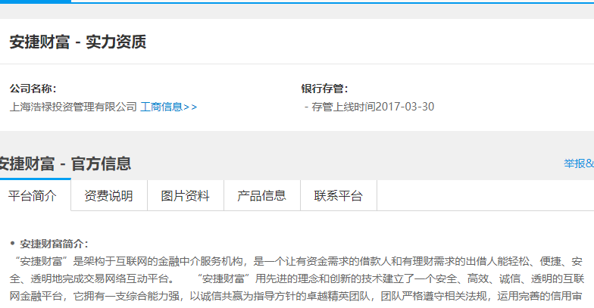The image size is (594, 308).
Task: Click company name 上海浩禄投资管理有限公司
Action: 73,107
